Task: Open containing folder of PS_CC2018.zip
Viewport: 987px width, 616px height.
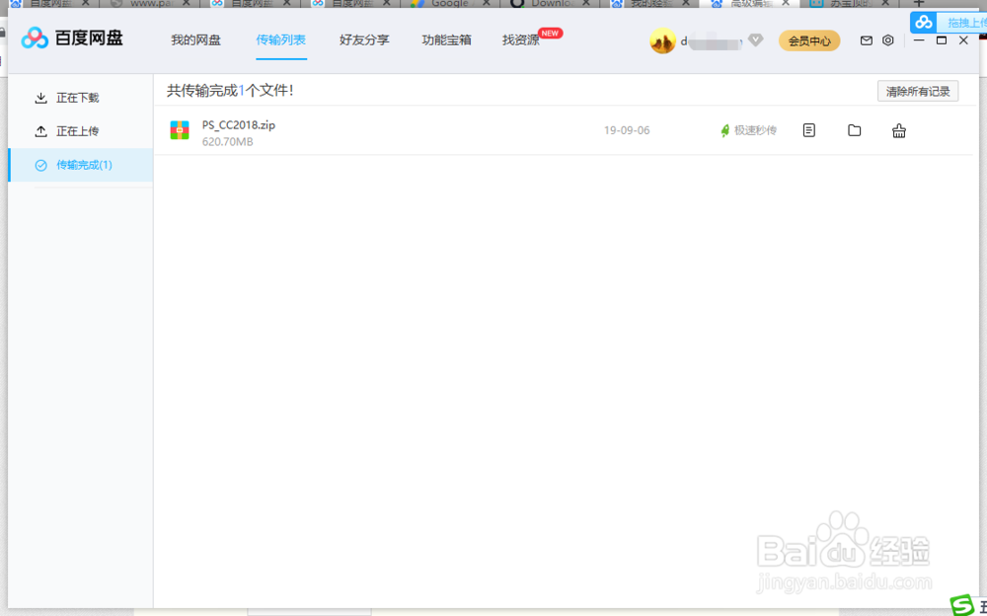Action: [x=854, y=130]
